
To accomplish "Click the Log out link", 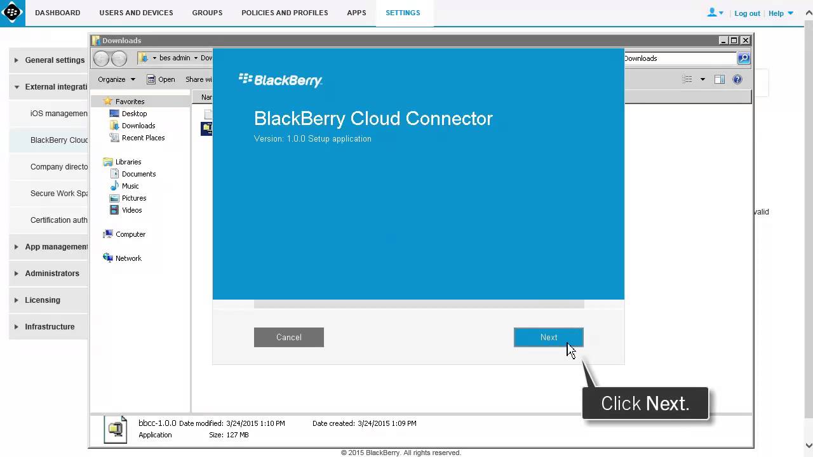I will click(747, 13).
